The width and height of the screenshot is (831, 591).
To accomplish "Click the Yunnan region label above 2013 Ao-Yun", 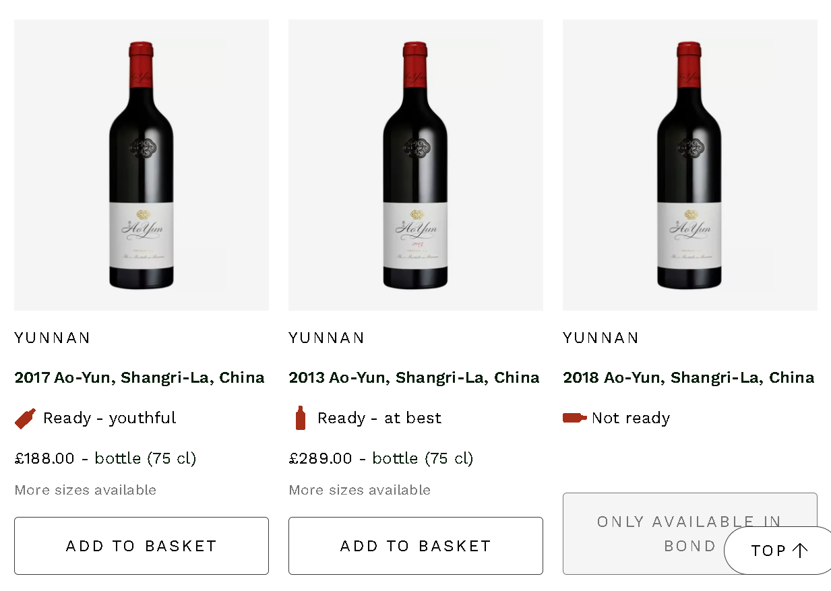I will tap(327, 338).
